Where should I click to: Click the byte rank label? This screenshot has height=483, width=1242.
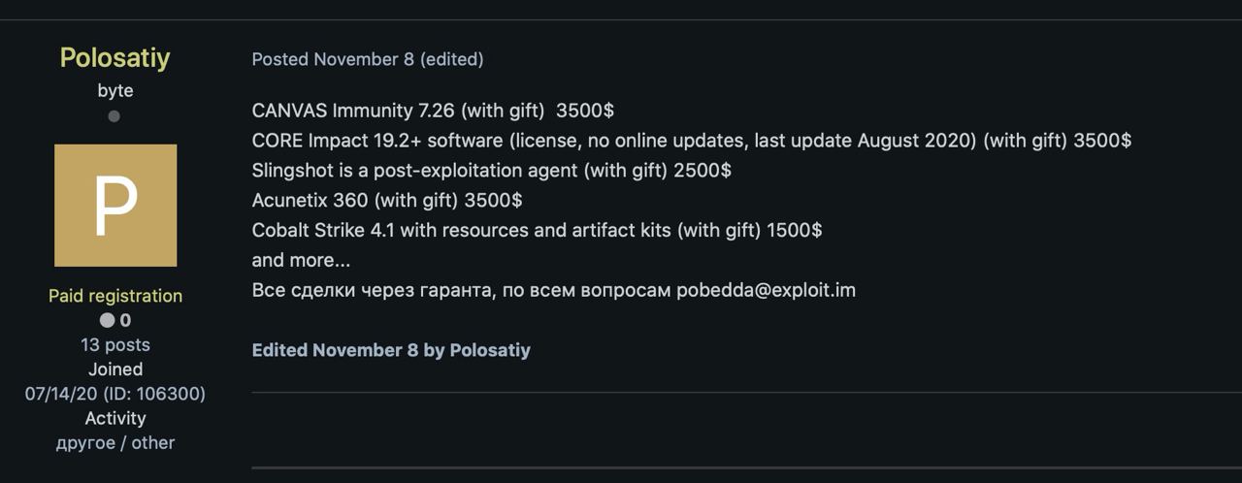pos(114,90)
